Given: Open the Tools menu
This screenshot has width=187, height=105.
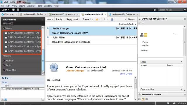Looking at the screenshot, I should click(39, 6).
